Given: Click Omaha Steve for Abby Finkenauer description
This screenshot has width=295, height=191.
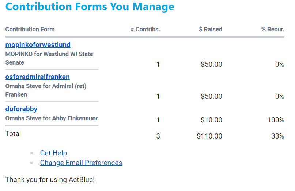Looking at the screenshot, I should click(51, 118).
